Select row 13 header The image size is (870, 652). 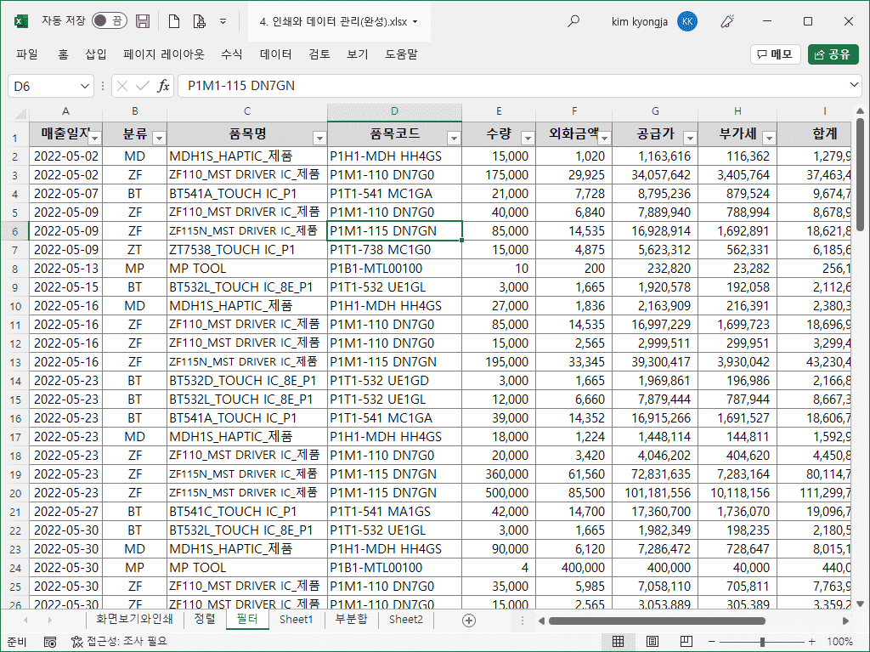coord(15,362)
